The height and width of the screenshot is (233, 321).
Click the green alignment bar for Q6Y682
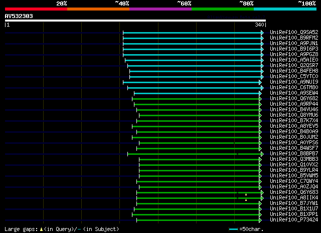click(196, 99)
